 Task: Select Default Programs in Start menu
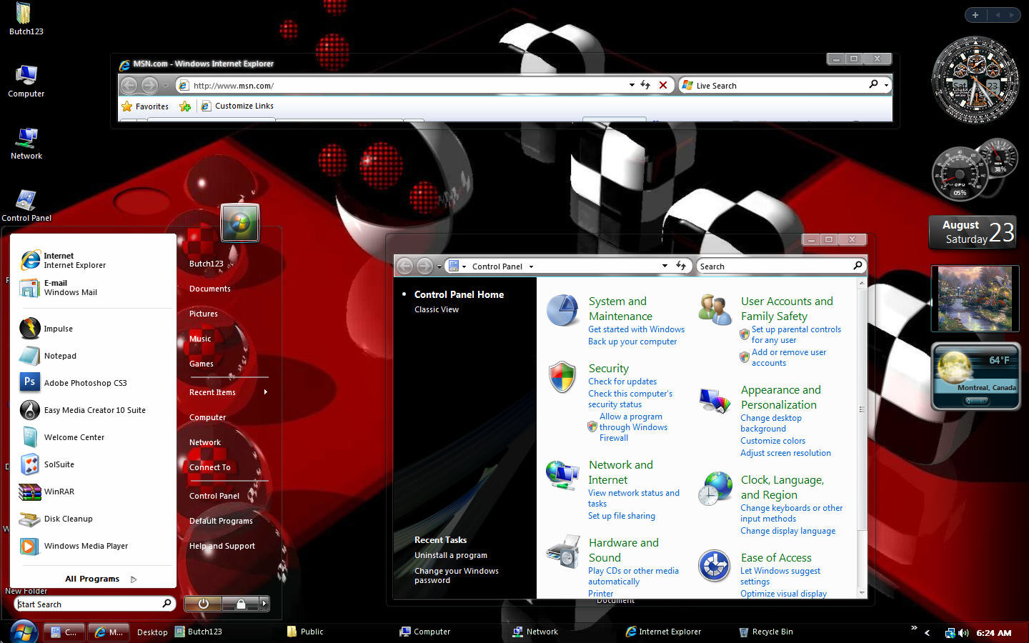coord(221,521)
